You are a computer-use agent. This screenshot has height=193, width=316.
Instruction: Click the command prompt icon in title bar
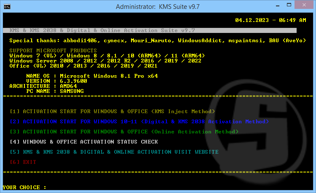click(x=7, y=7)
